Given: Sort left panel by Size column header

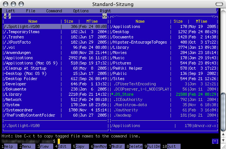Looking at the screenshot, I should 69,22.
